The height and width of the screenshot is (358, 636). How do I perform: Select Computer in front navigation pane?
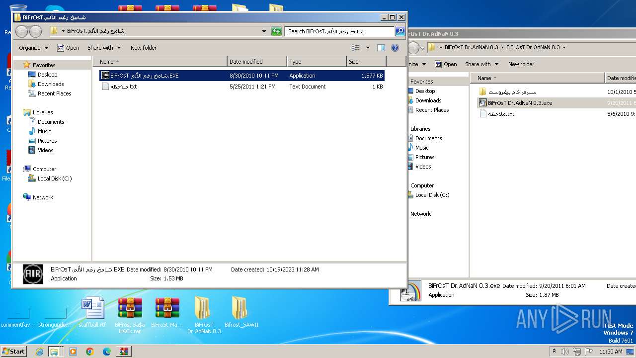(x=44, y=169)
